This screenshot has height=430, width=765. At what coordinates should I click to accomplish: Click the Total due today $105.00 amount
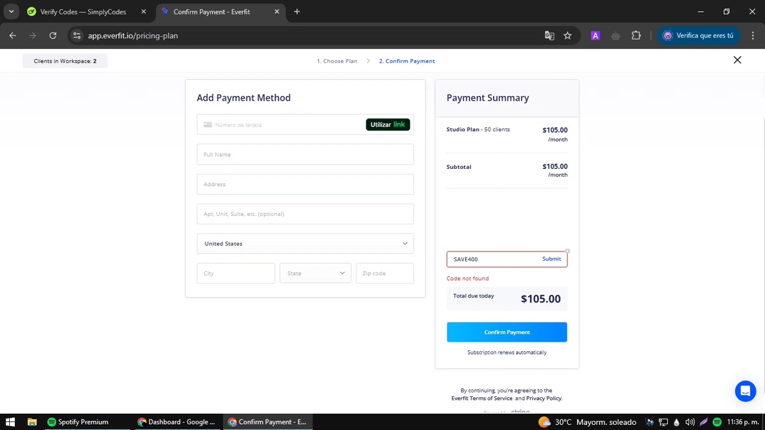pos(541,299)
